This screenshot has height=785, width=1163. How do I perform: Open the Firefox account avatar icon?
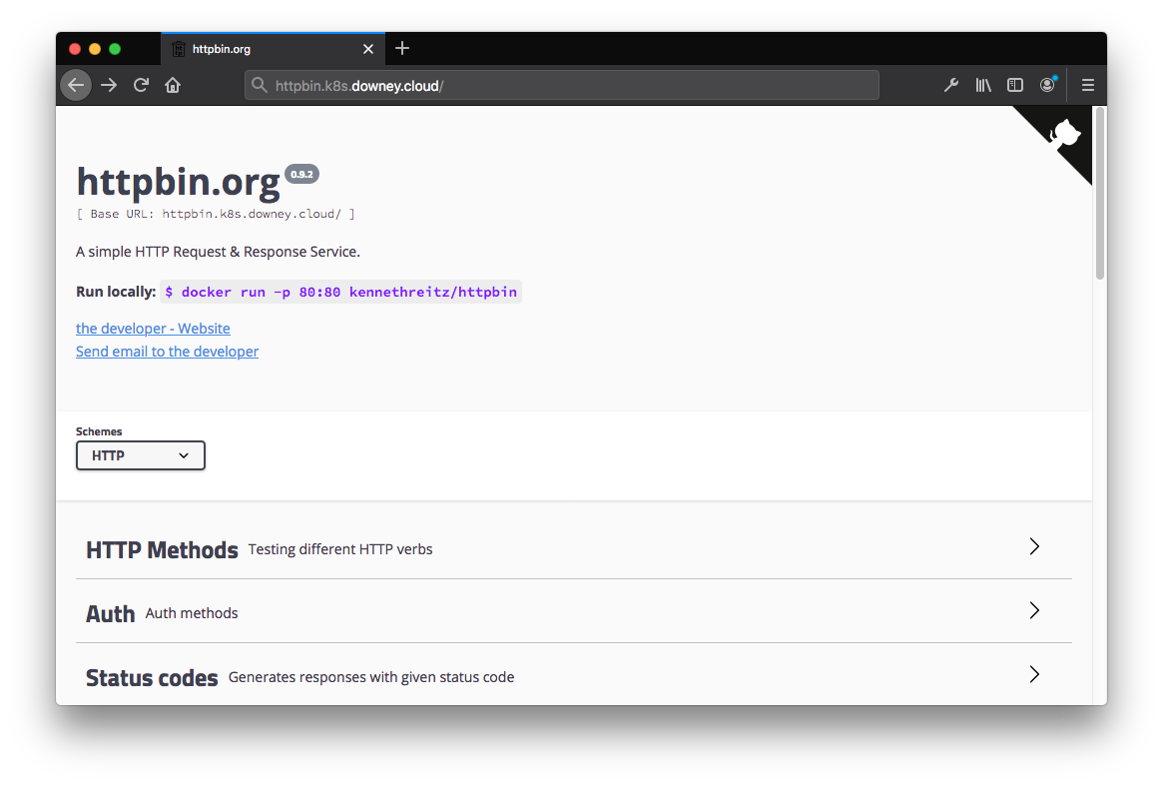pos(1047,85)
